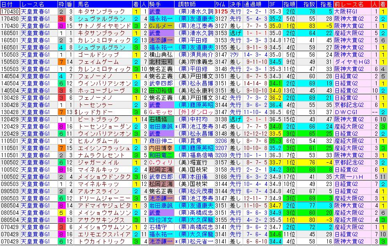Select horse name メイショウドンタク

click(x=105, y=177)
